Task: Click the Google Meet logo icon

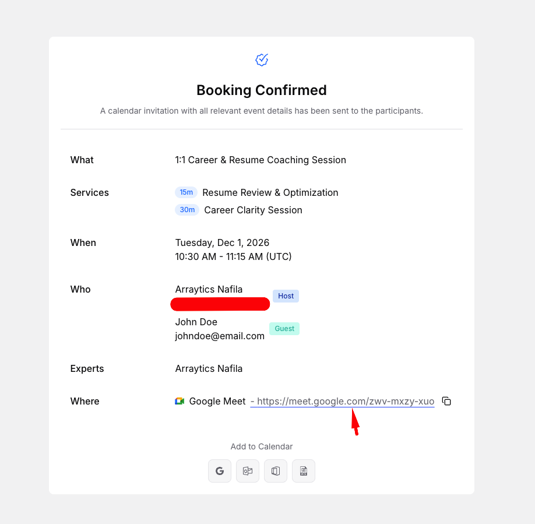Action: click(x=179, y=401)
